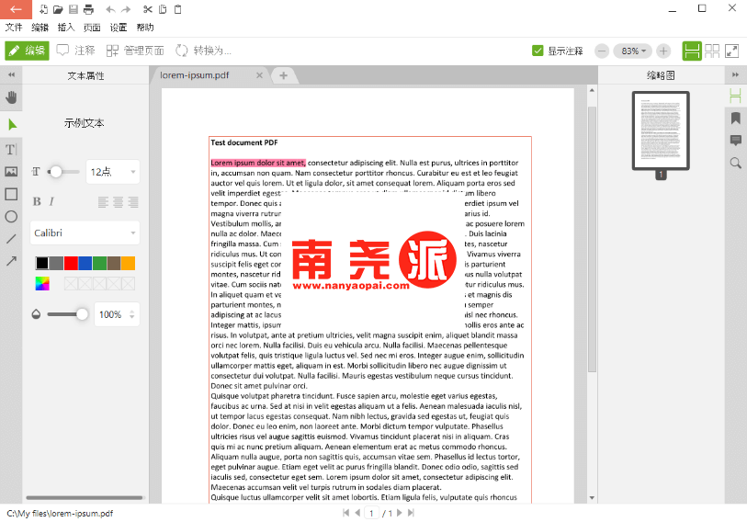The width and height of the screenshot is (747, 522).
Task: Paste from clipboard icon
Action: tap(177, 9)
